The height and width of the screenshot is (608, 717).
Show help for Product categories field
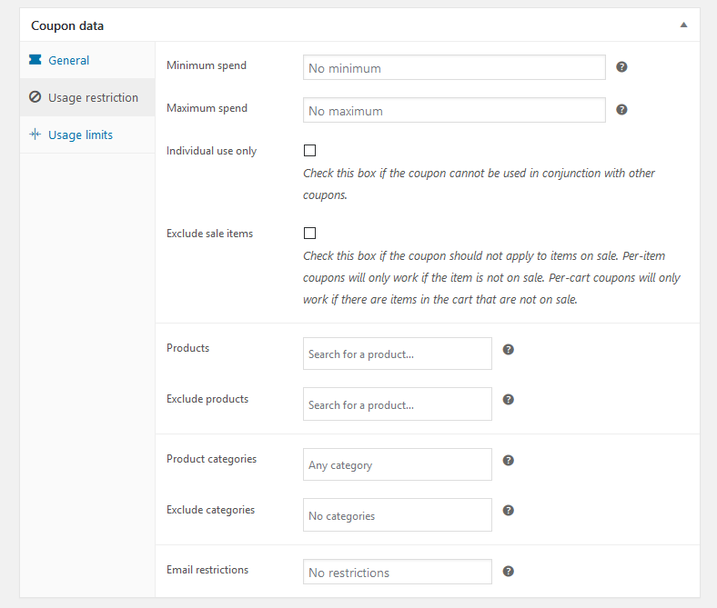508,461
